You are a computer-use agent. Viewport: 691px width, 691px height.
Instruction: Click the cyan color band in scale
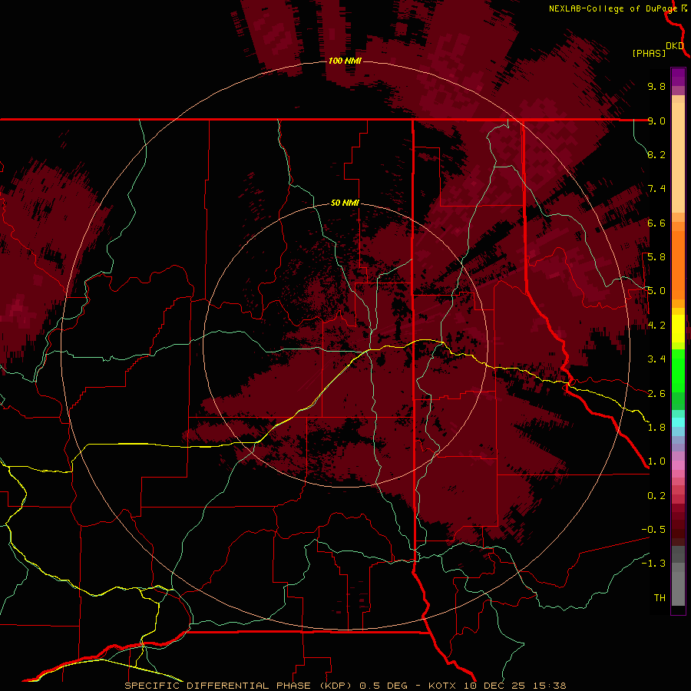[x=678, y=422]
